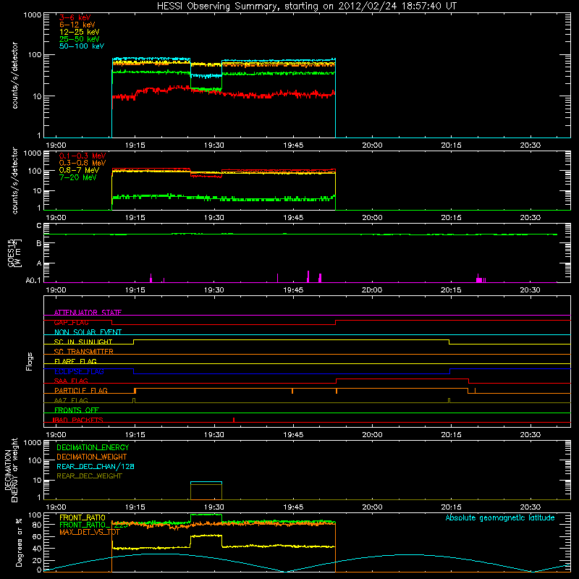Click the DECIMATION ENERGY or weight axis title
The height and width of the screenshot is (579, 579).
click(x=11, y=470)
